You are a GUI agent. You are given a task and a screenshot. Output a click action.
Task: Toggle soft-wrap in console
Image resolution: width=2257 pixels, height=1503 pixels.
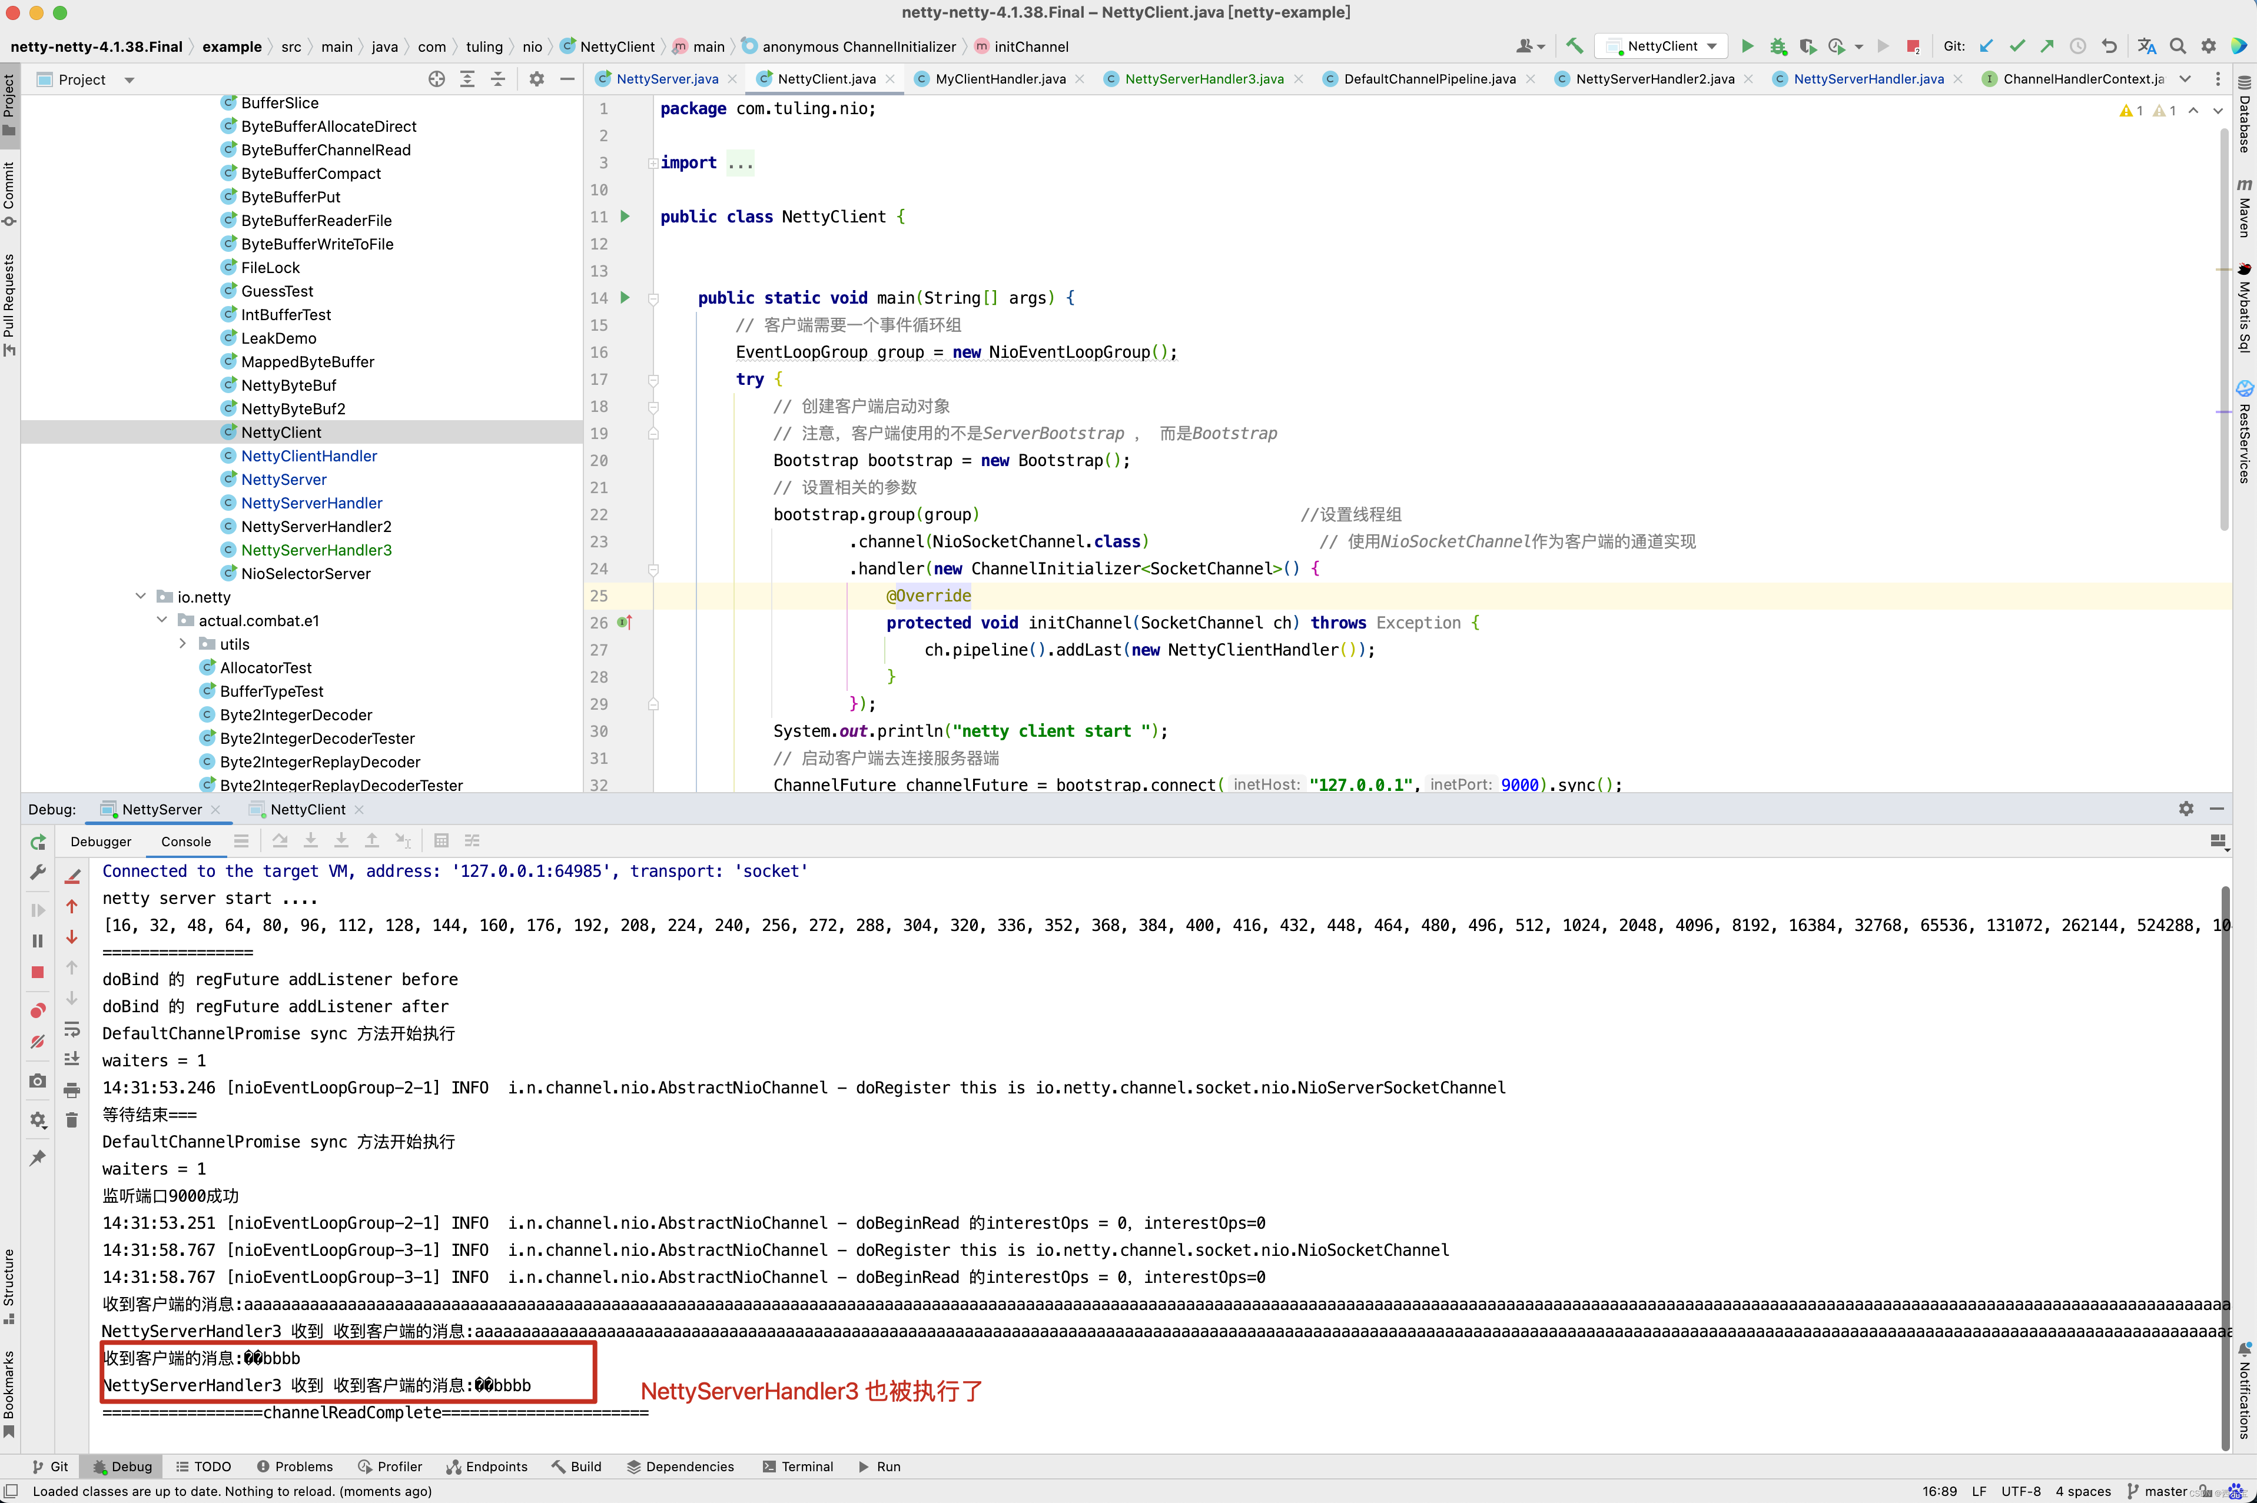tap(72, 1029)
